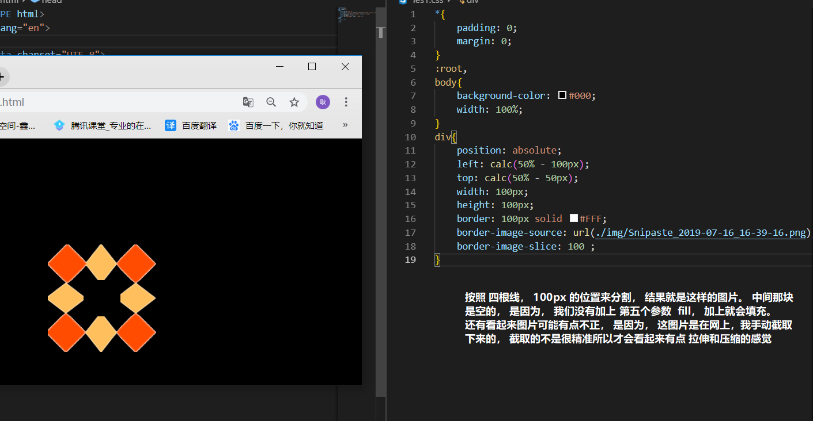Click the left editor's vertical scrollbar thumb
This screenshot has height=421, width=813.
(x=380, y=33)
